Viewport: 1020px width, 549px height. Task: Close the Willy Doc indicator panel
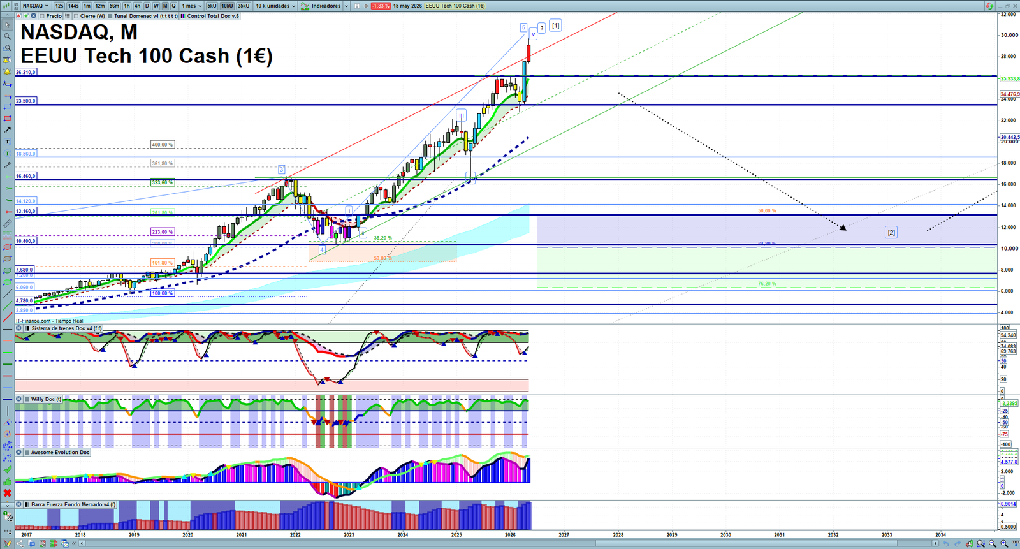19,399
